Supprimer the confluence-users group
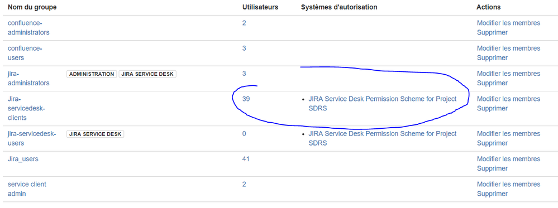Image resolution: width=558 pixels, height=208 pixels. [492, 58]
